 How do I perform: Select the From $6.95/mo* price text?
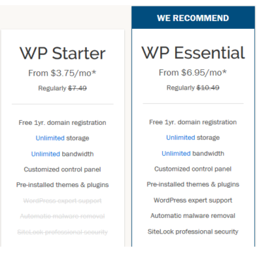click(193, 73)
